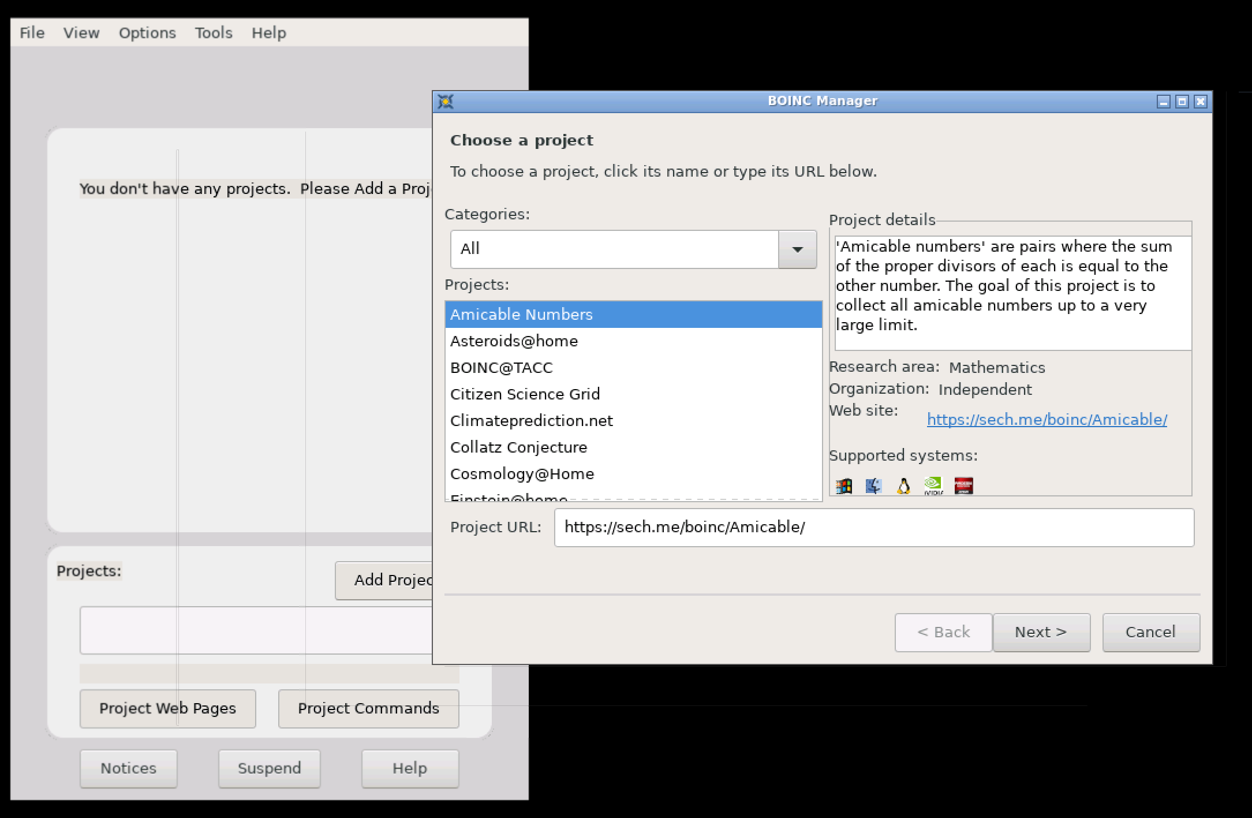Viewport: 1252px width, 818px height.
Task: Click the Next > button
Action: (x=1041, y=632)
